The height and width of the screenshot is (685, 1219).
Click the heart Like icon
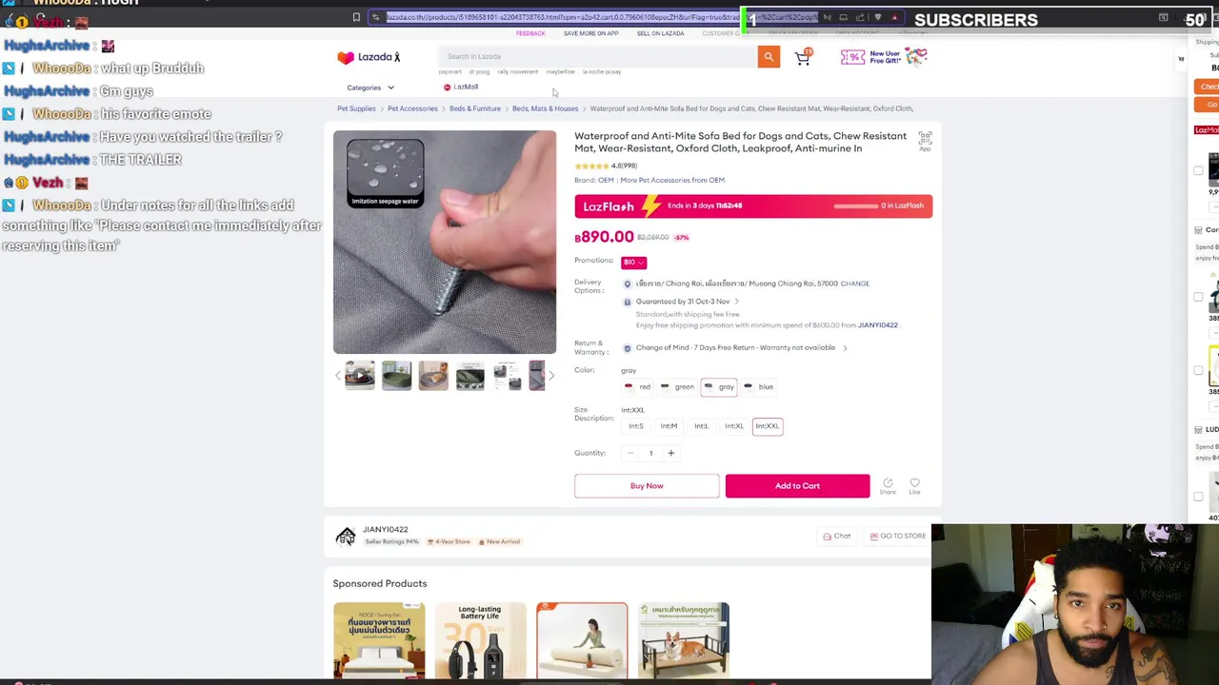[914, 486]
